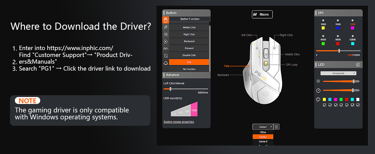Toggle the checkbox under red LED color
Screen dimensions: 375x154
click(347, 105)
